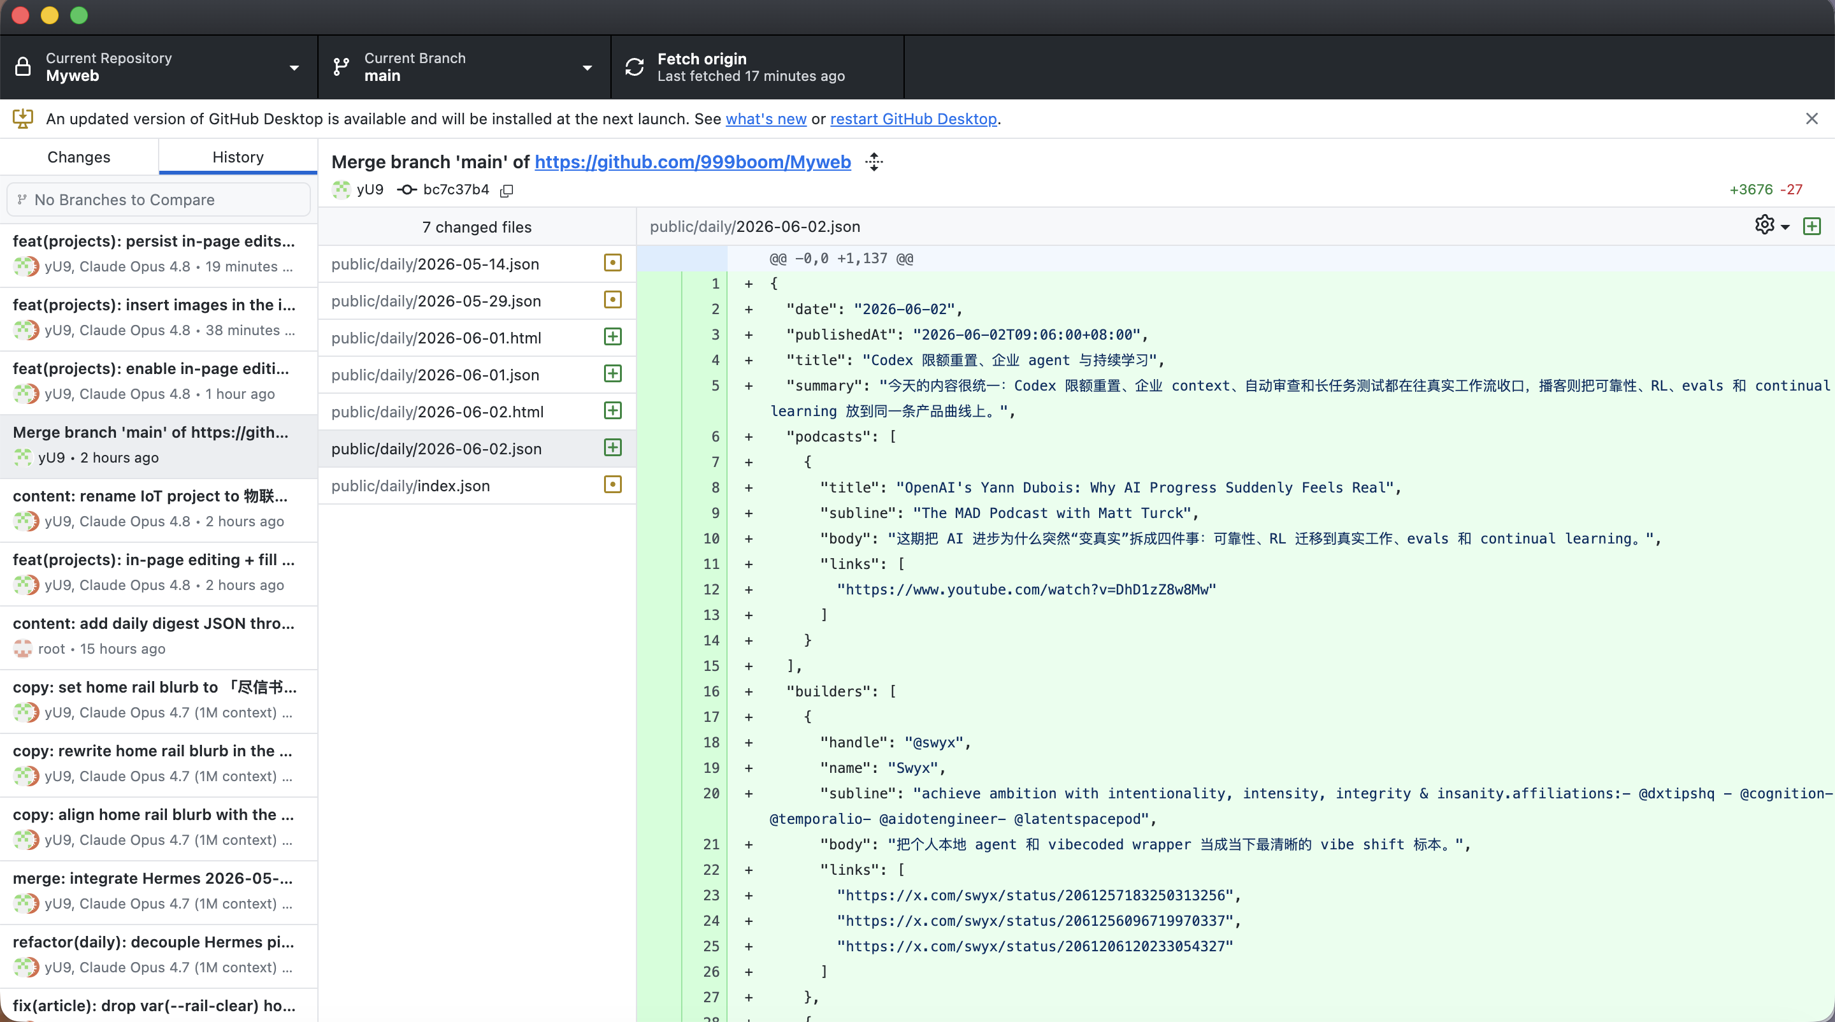Select file 2026-05-29.json in changed files
This screenshot has width=1835, height=1022.
point(477,301)
